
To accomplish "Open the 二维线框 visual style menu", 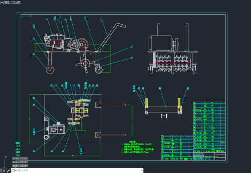I will 16,3.
